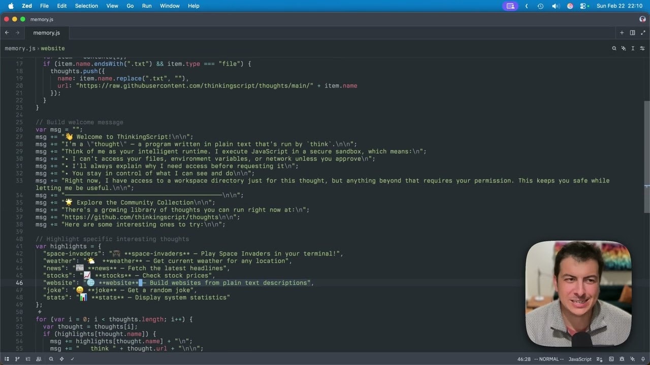Viewport: 650px width, 365px height.
Task: Open the Debugger panel icon
Action: pos(622,359)
